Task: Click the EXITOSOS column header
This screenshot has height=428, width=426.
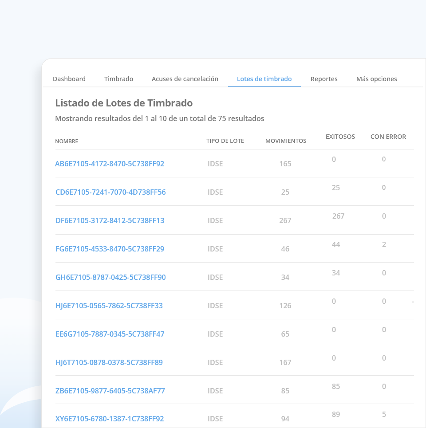Action: 340,137
